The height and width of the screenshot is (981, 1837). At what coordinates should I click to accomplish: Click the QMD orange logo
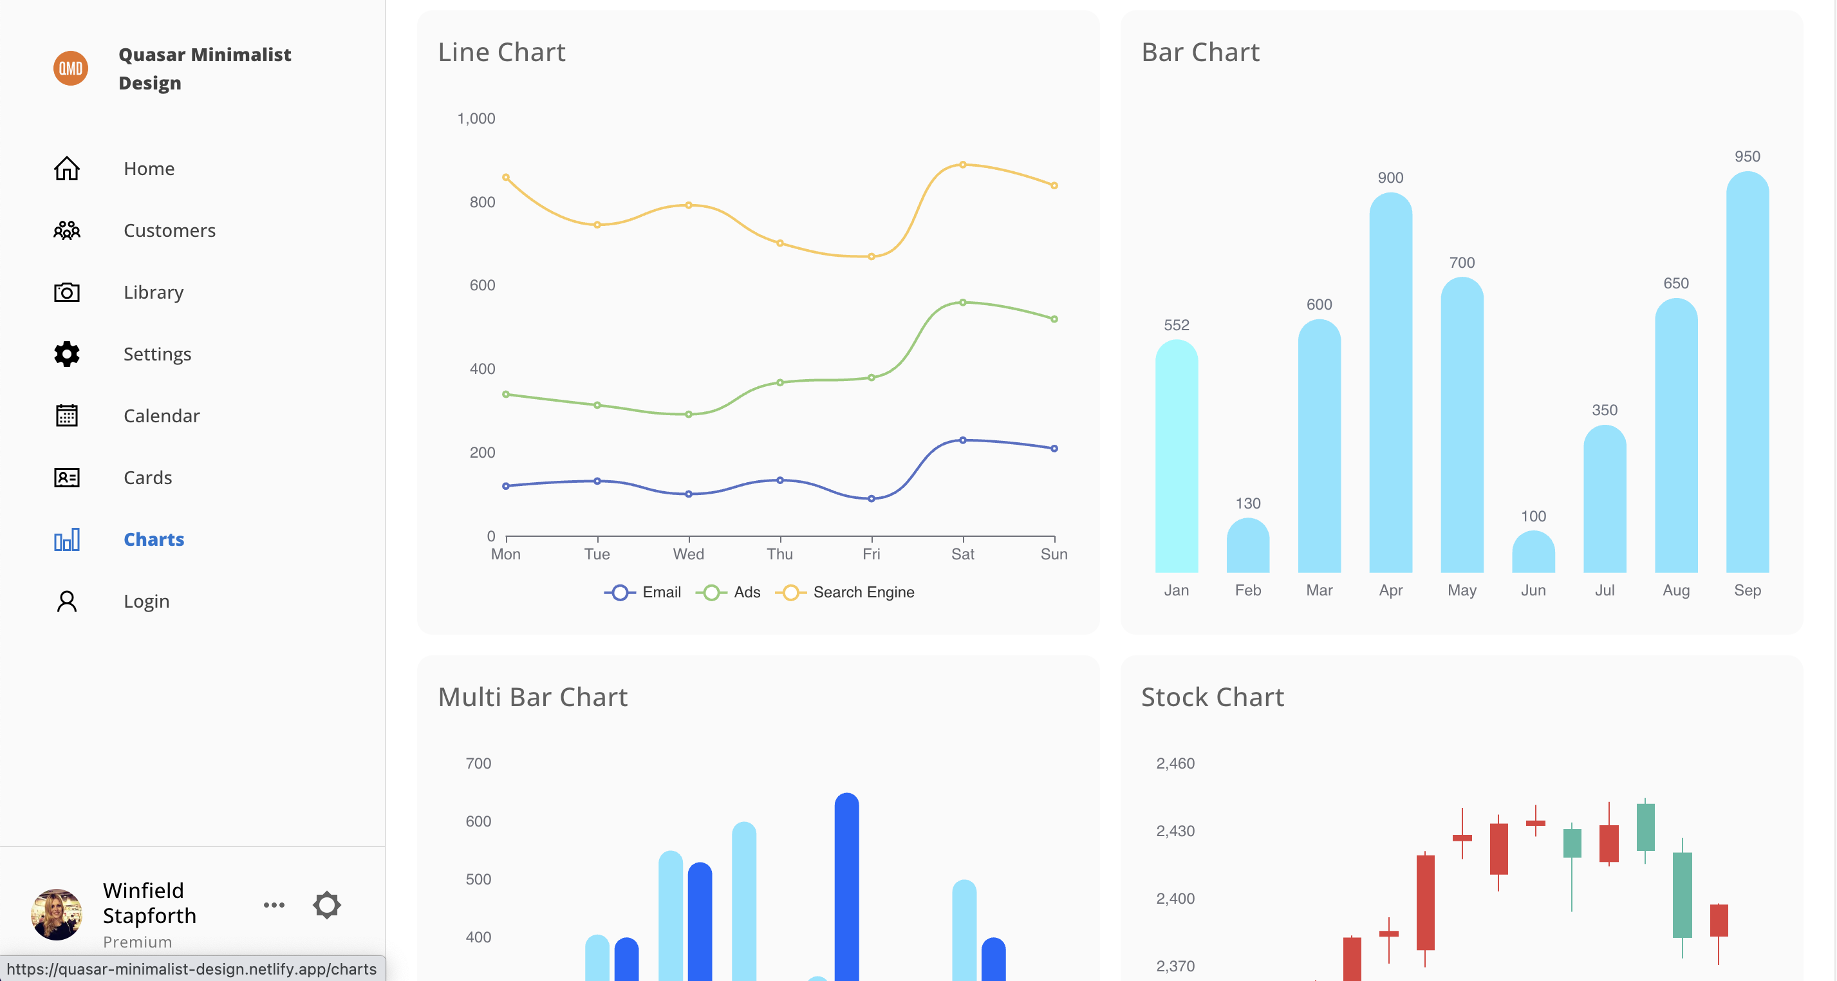point(71,68)
